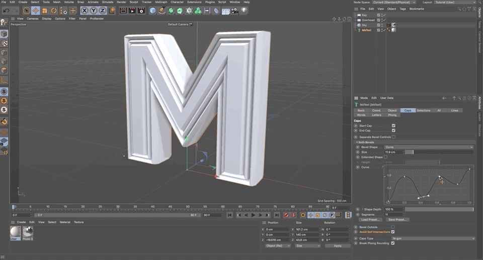Click the Light bulb icon
Viewport: 483px width, 260px height.
pos(244,11)
